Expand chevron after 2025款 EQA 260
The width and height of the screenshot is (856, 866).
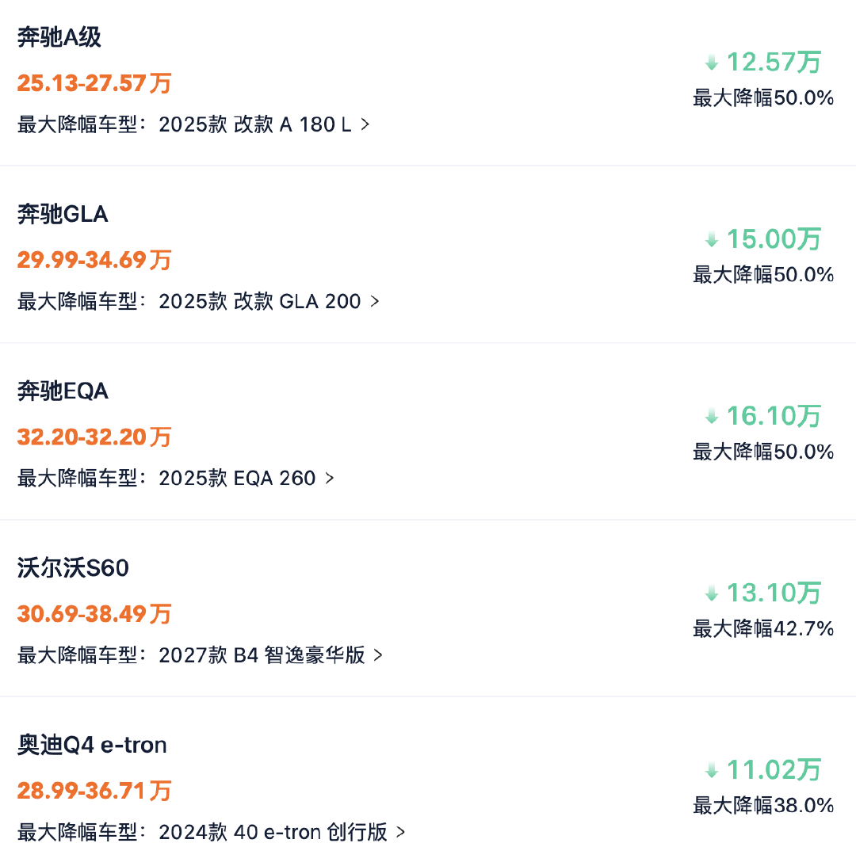330,478
